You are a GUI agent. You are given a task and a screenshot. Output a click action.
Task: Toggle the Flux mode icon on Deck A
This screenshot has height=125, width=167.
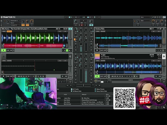click(14, 50)
